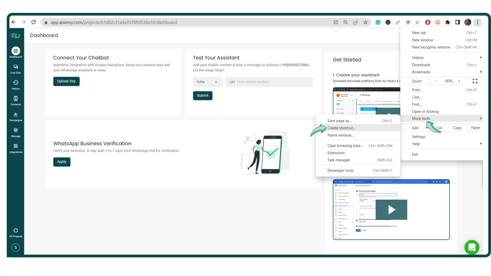Open Campaigns in the sidebar
Image resolution: width=491 pixels, height=276 pixels.
pyautogui.click(x=16, y=117)
